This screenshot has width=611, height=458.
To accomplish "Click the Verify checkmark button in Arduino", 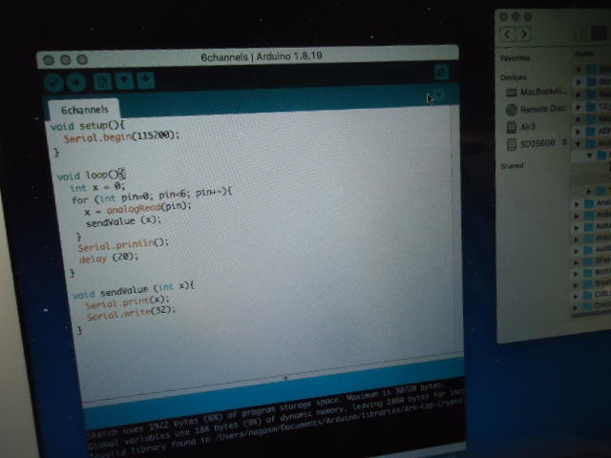I will pos(54,82).
